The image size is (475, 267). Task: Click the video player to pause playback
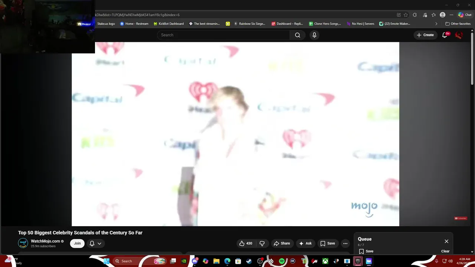tap(235, 134)
